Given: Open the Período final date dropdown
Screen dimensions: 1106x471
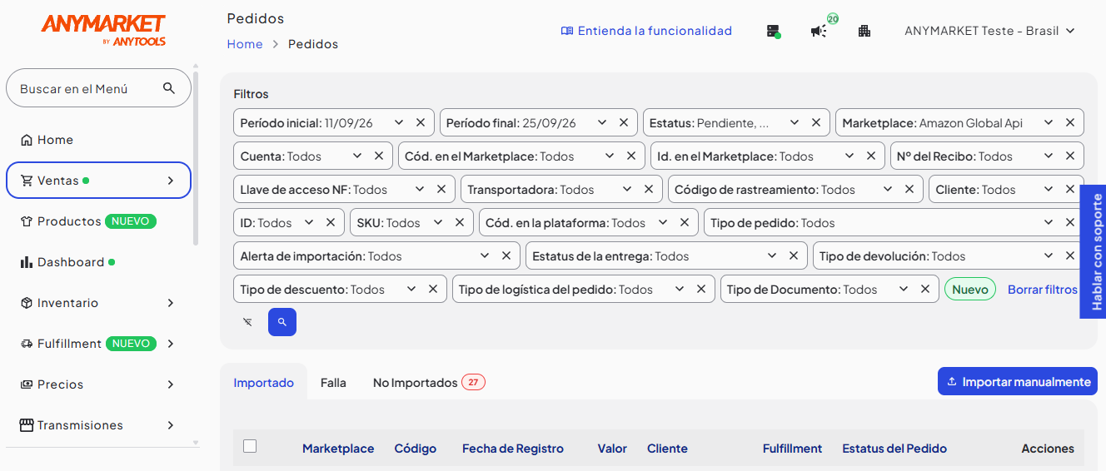Looking at the screenshot, I should (602, 122).
